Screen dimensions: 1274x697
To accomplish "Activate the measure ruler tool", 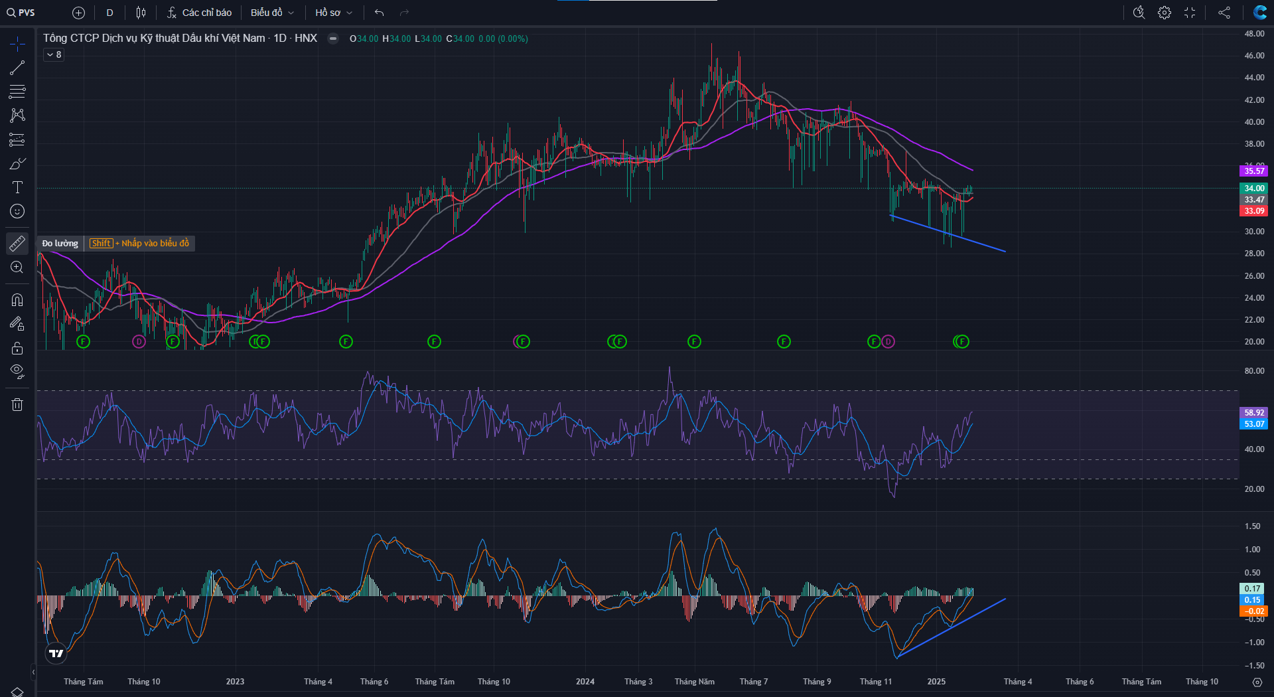I will pyautogui.click(x=17, y=244).
